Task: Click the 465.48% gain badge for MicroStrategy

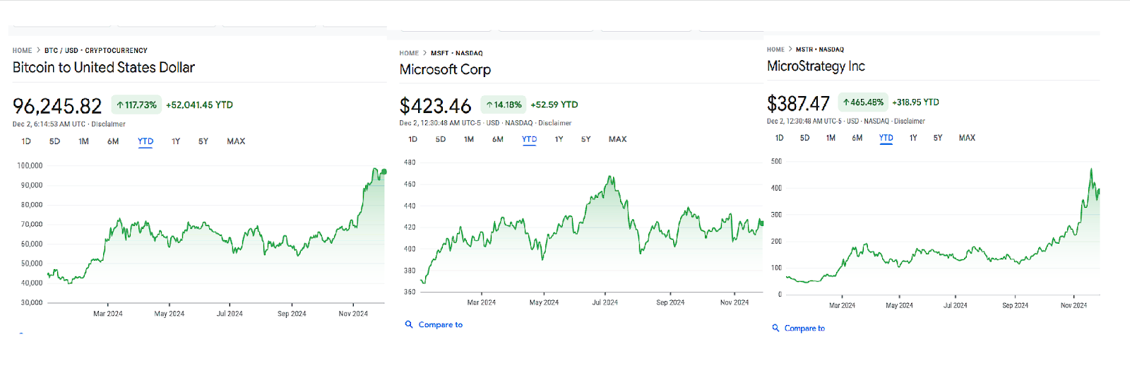Action: tap(863, 102)
